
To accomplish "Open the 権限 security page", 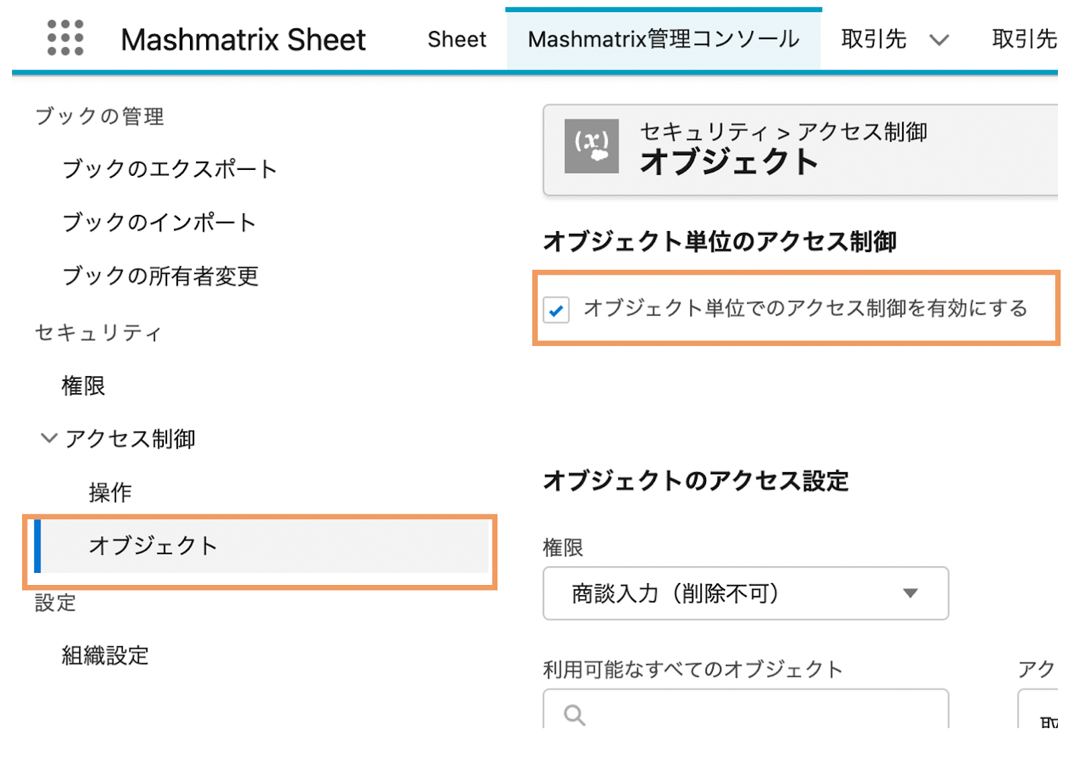I will pyautogui.click(x=83, y=386).
